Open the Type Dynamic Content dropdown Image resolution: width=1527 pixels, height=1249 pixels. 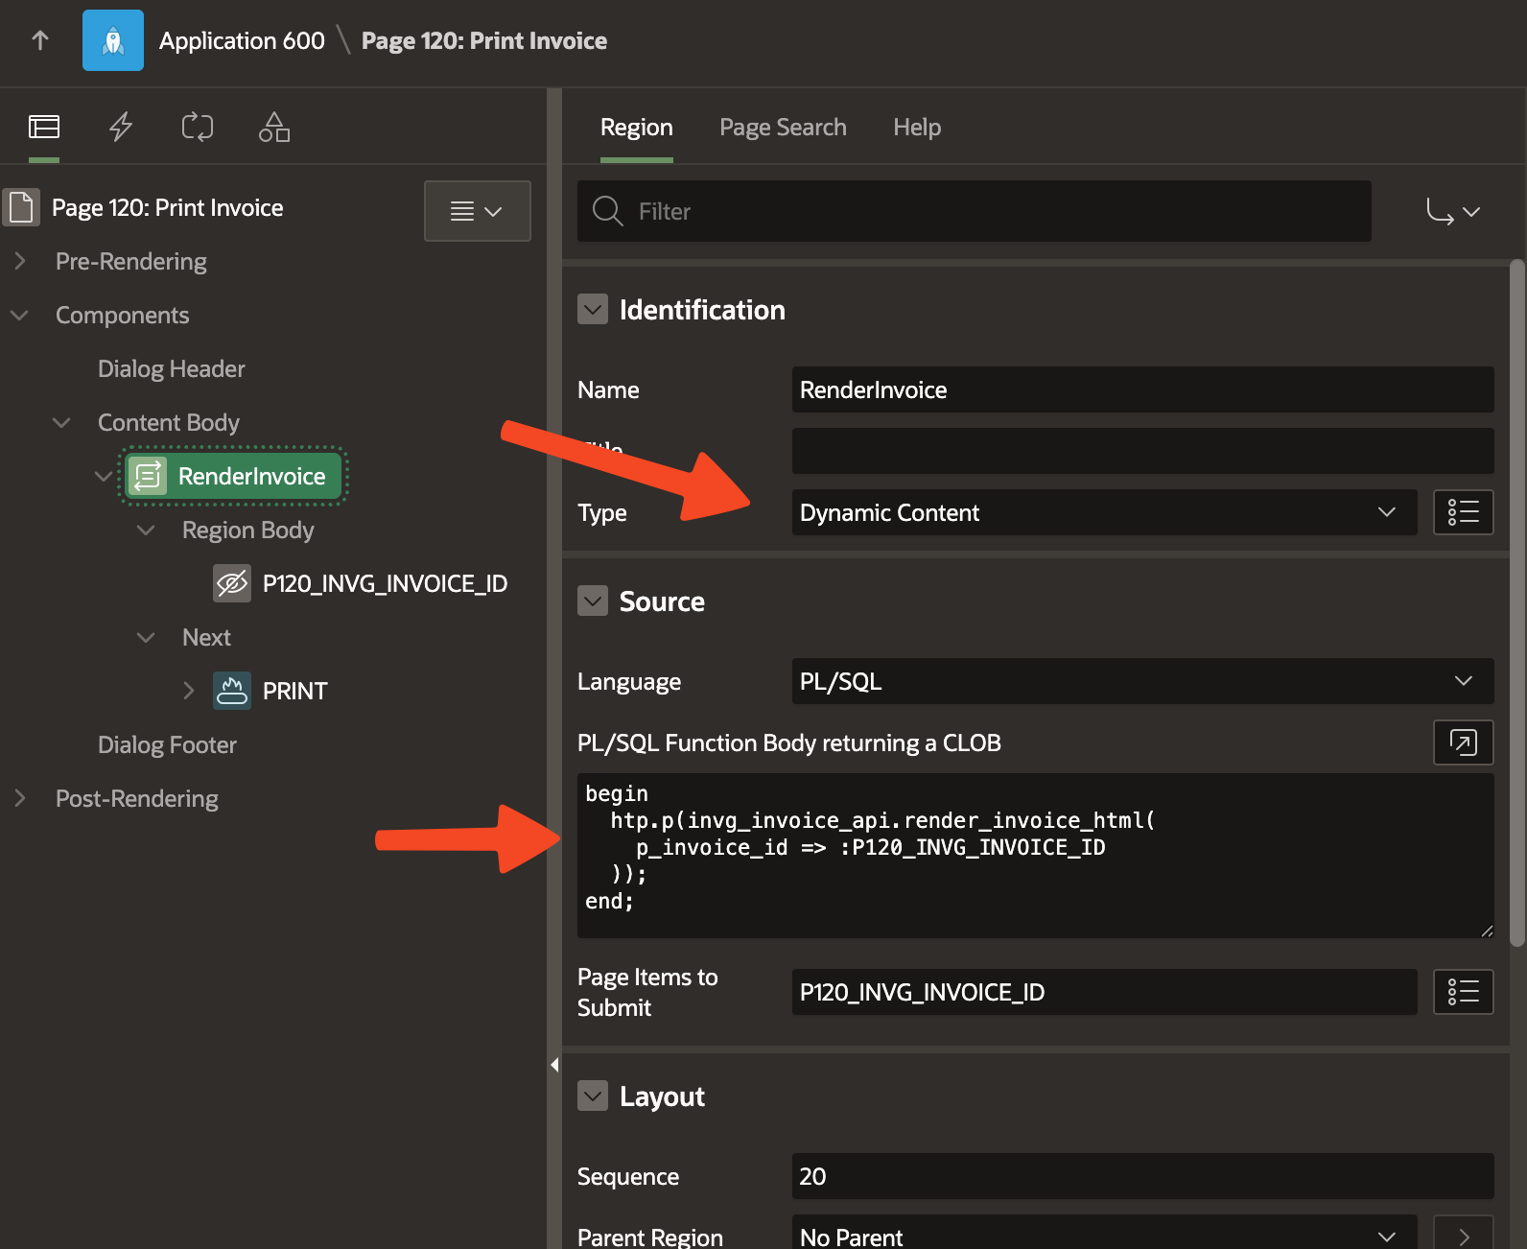coord(1104,512)
